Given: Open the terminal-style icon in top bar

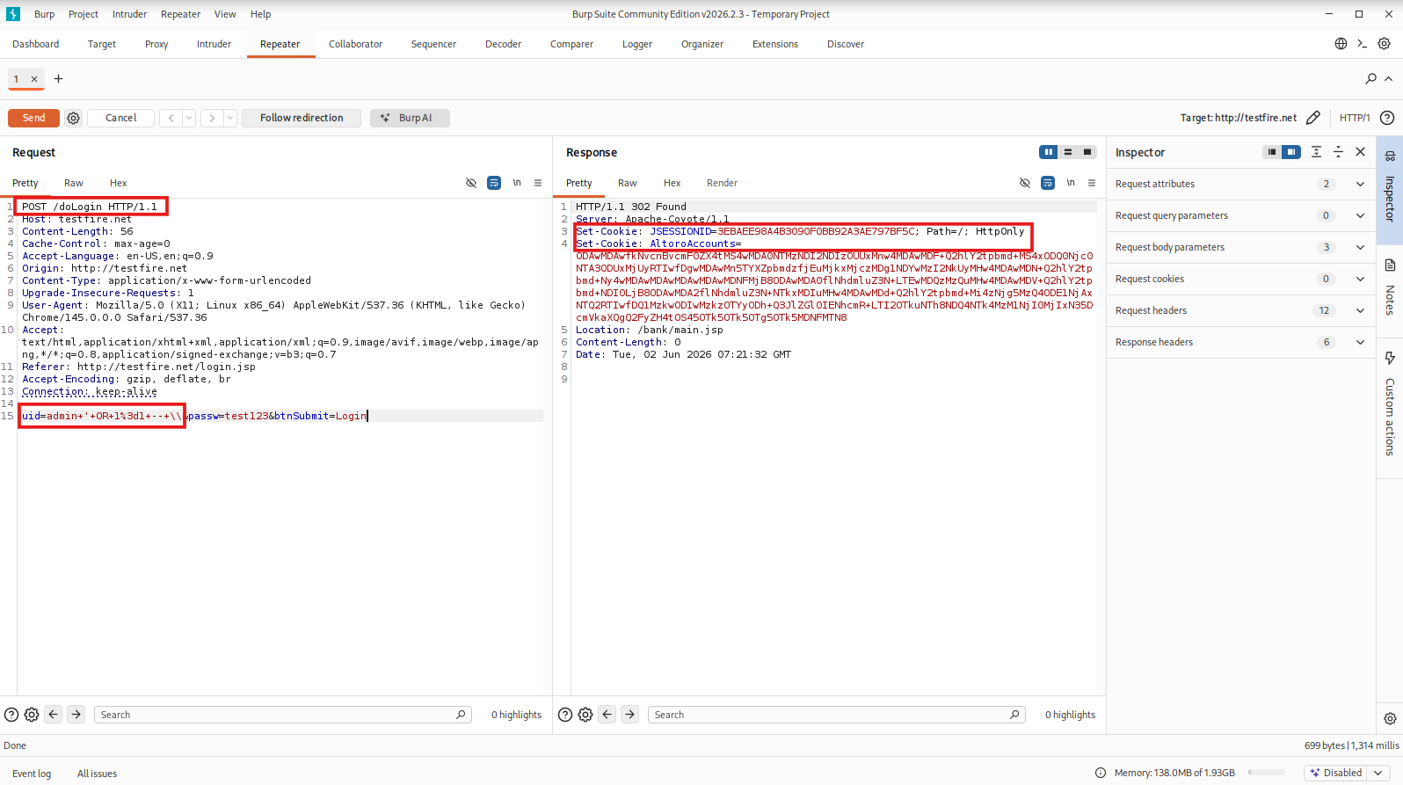Looking at the screenshot, I should pyautogui.click(x=1362, y=44).
